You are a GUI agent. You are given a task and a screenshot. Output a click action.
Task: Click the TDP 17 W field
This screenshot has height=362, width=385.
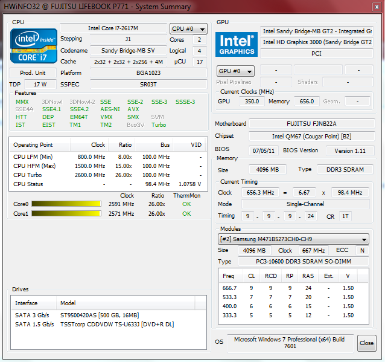[x=40, y=85]
